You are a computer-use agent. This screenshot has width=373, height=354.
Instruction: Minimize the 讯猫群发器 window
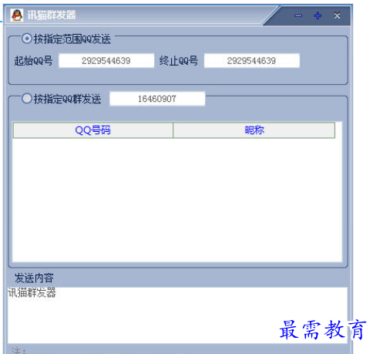(298, 15)
